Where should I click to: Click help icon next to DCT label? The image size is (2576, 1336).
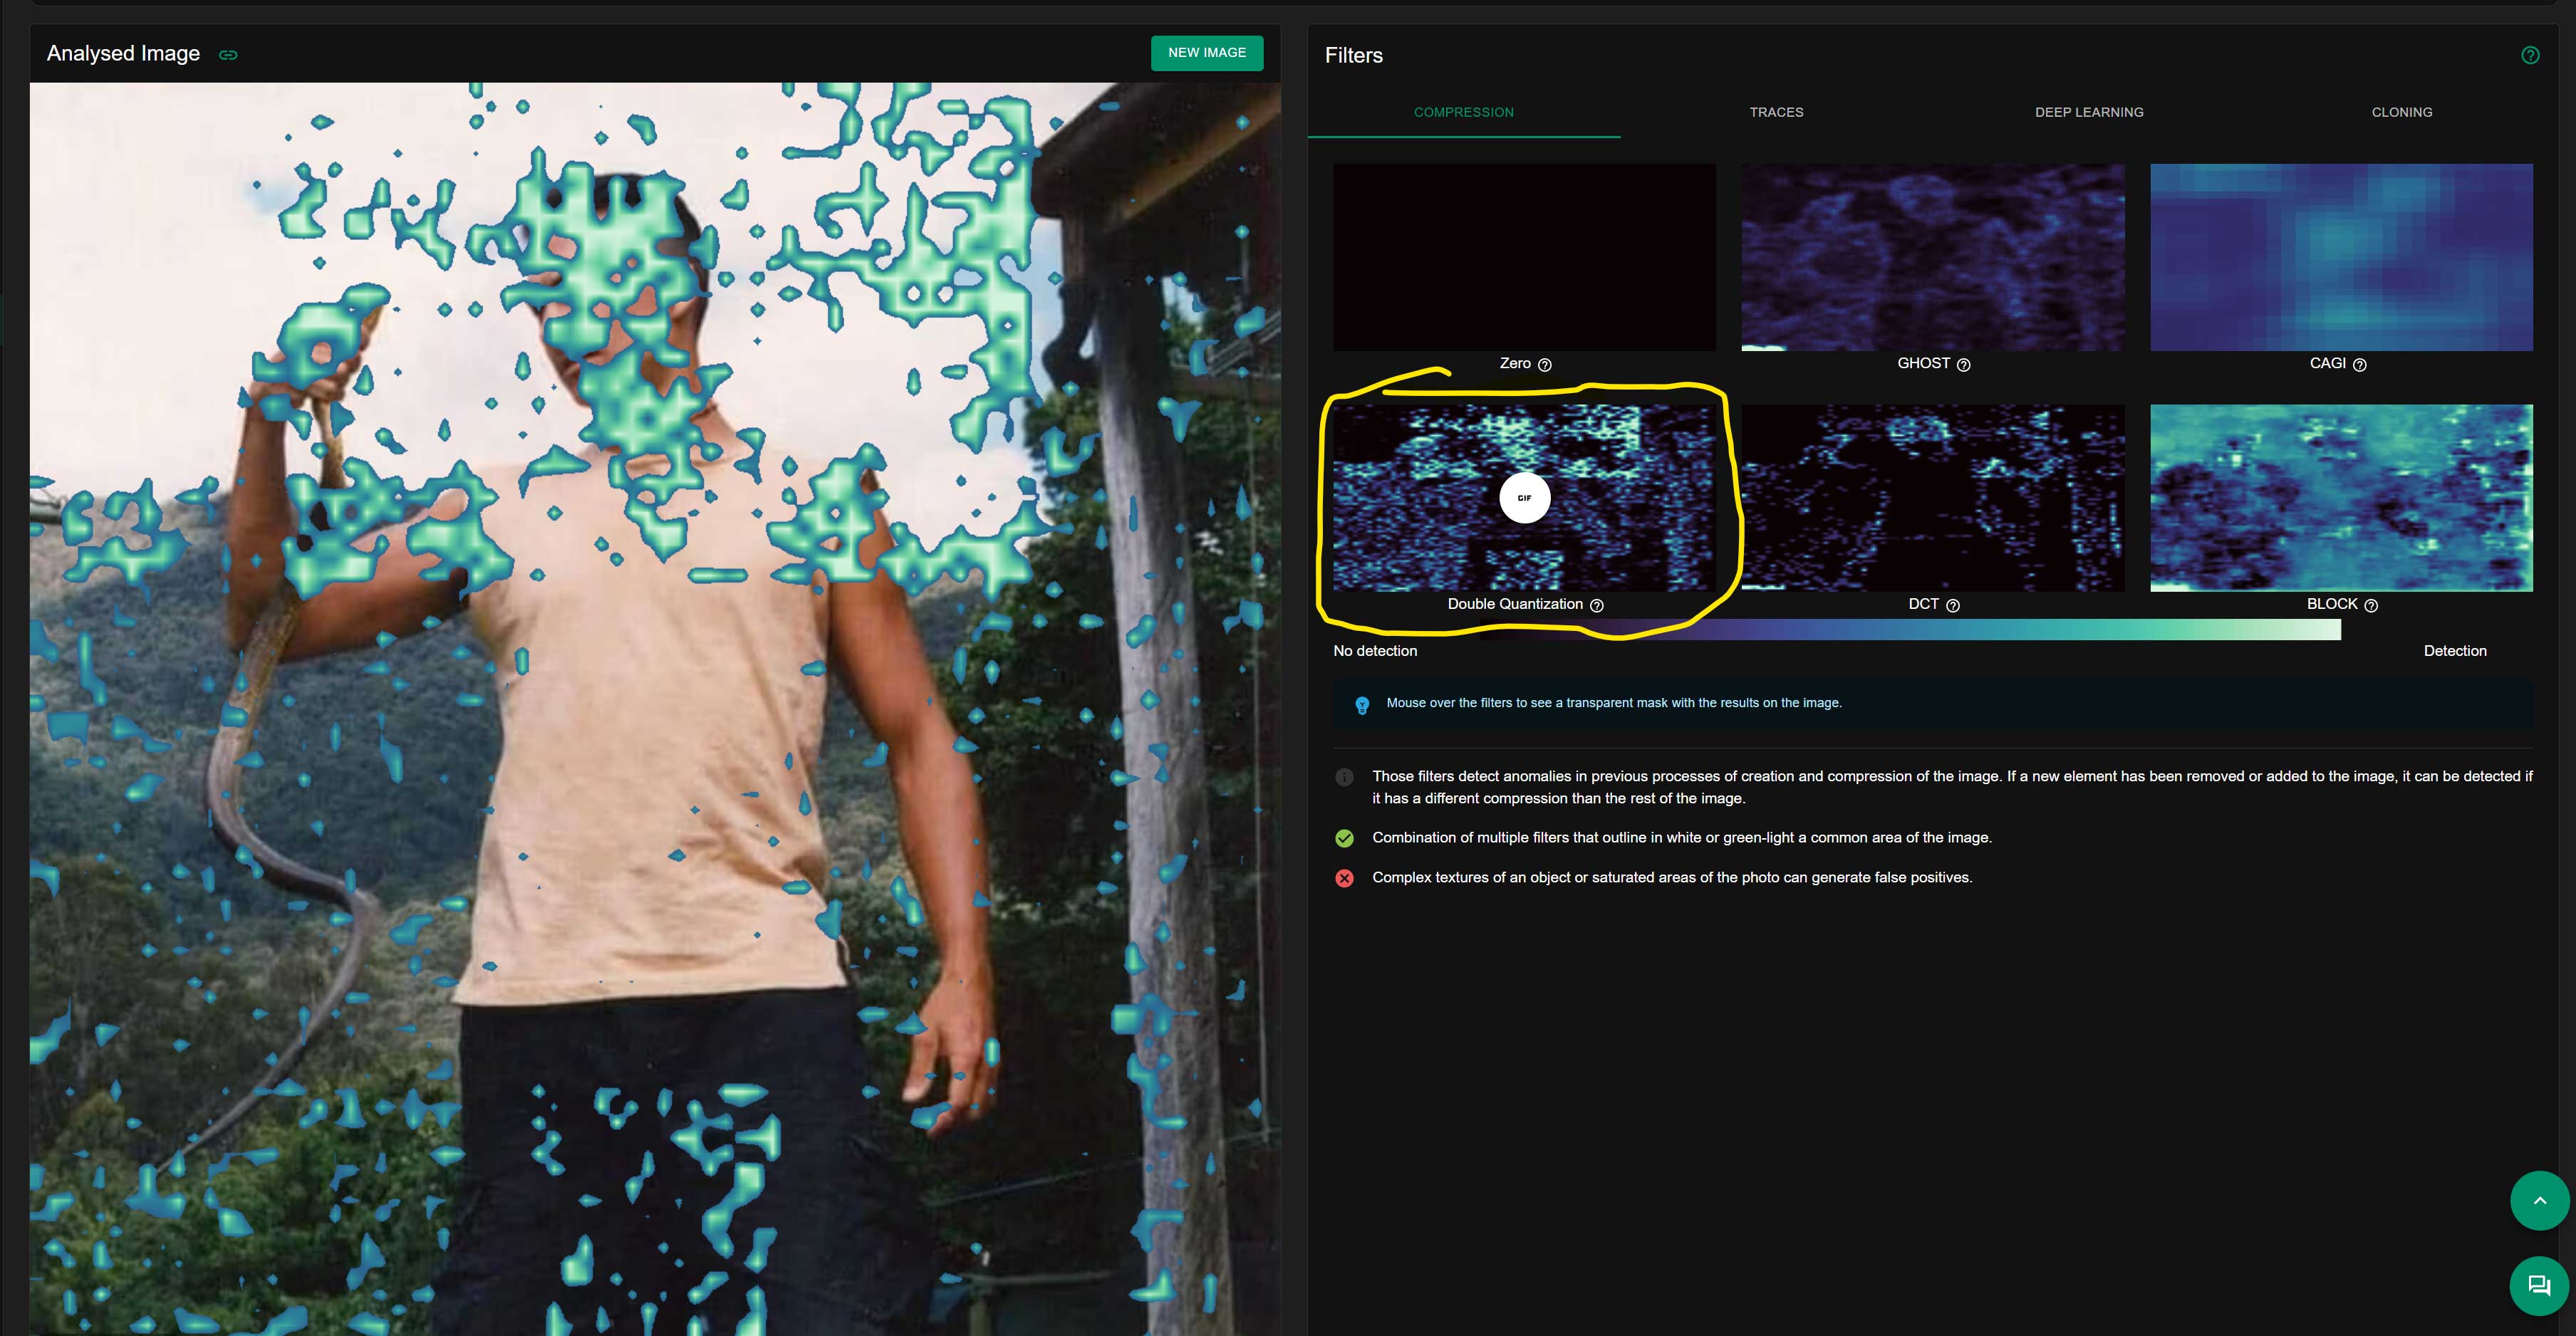1952,605
